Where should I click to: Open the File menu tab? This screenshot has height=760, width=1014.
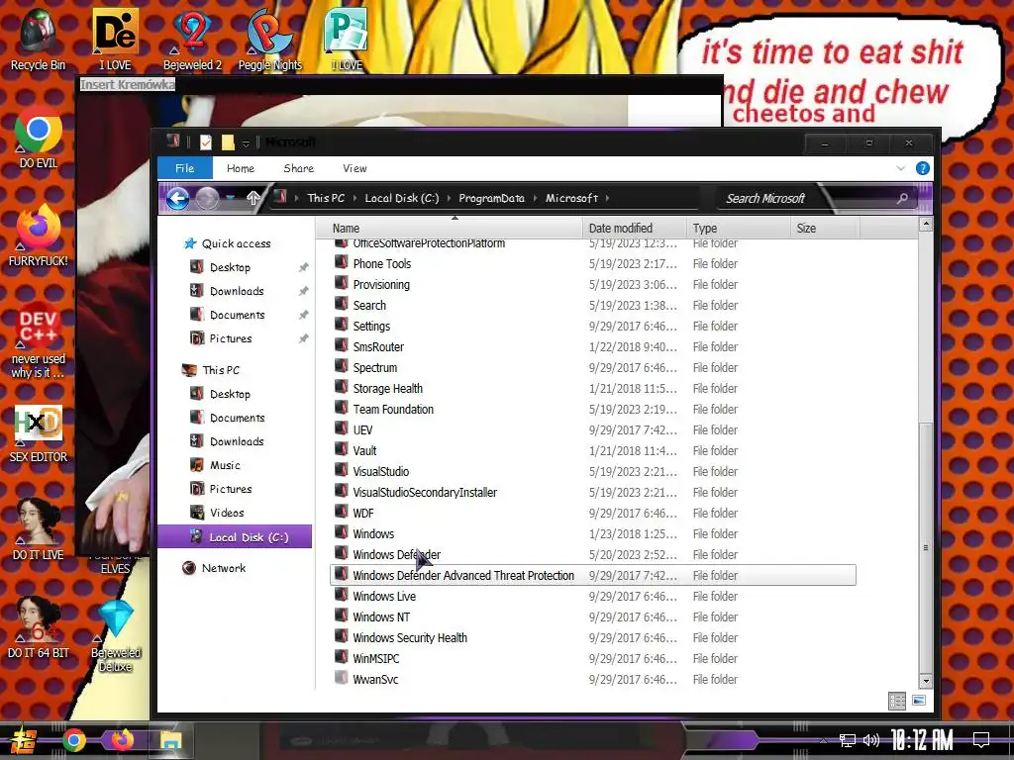tap(185, 168)
